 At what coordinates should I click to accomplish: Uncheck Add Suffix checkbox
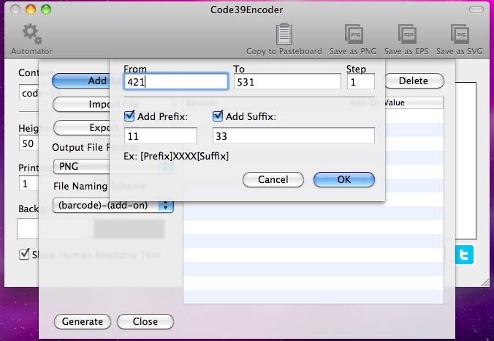(x=218, y=116)
